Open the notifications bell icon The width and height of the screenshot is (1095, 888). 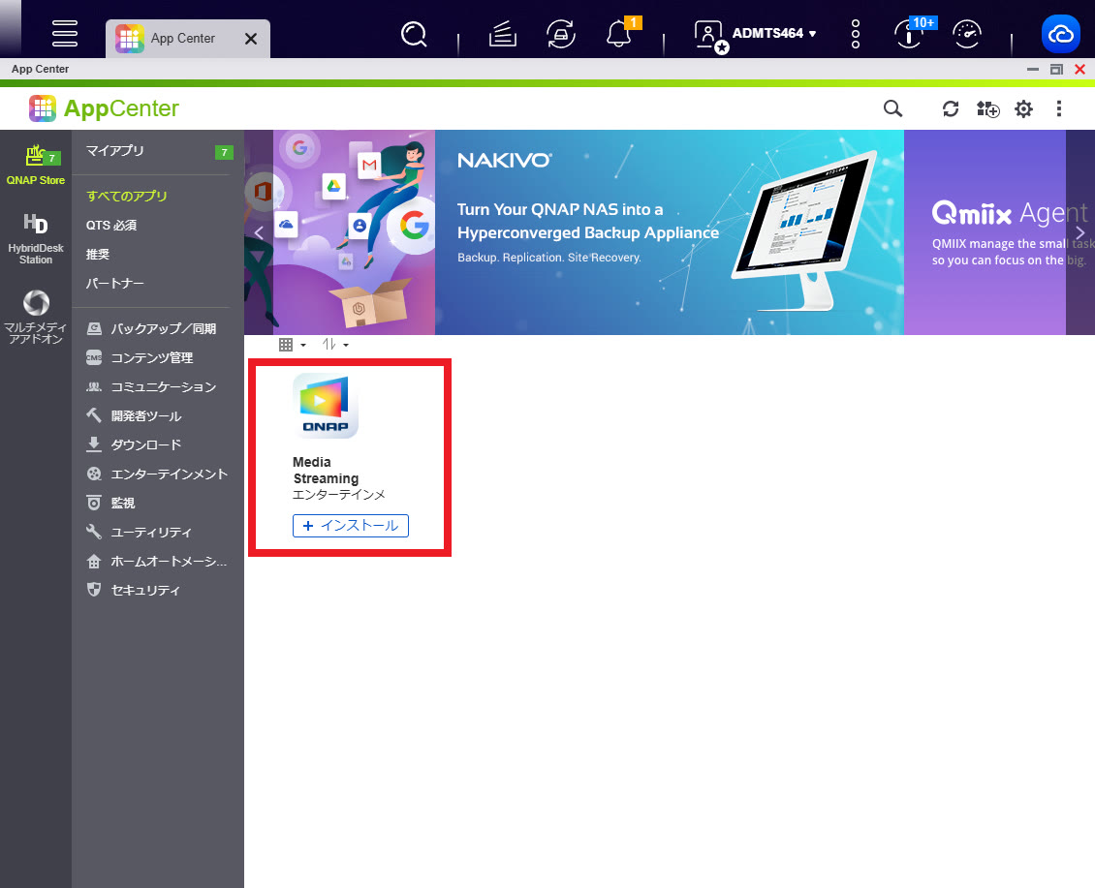pyautogui.click(x=619, y=34)
